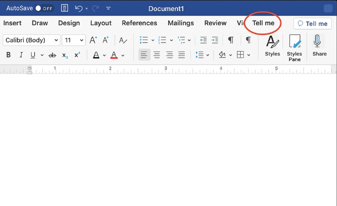Open the Calibri (Body) font dropdown
337x206 pixels.
tap(32, 40)
